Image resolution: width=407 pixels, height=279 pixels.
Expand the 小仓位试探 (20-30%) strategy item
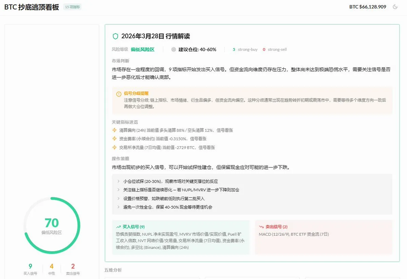(118, 181)
